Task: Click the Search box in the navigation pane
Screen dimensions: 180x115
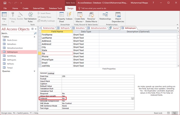Action: 18,33
